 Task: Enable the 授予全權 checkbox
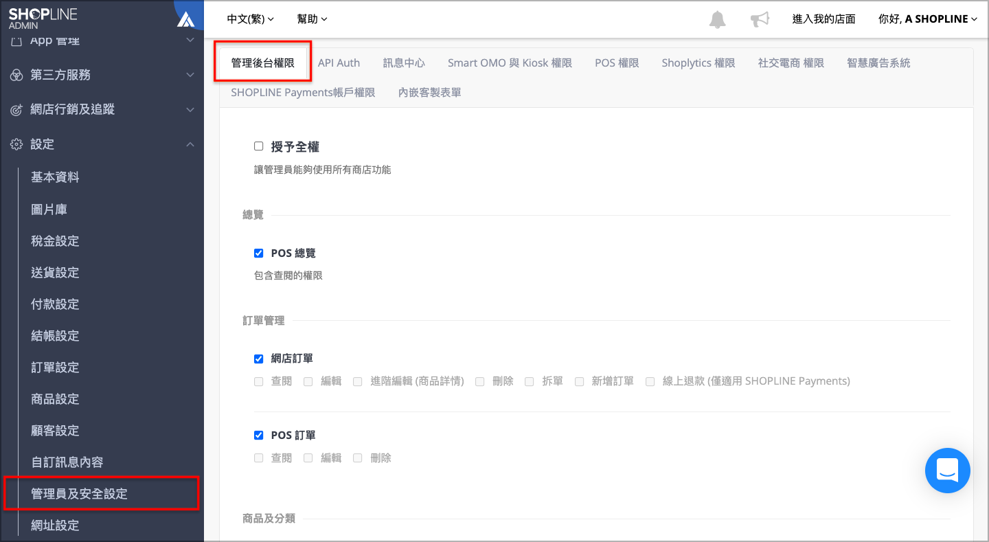point(259,146)
